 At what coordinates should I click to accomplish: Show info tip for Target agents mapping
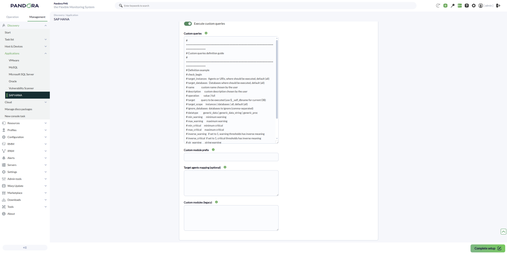225,167
